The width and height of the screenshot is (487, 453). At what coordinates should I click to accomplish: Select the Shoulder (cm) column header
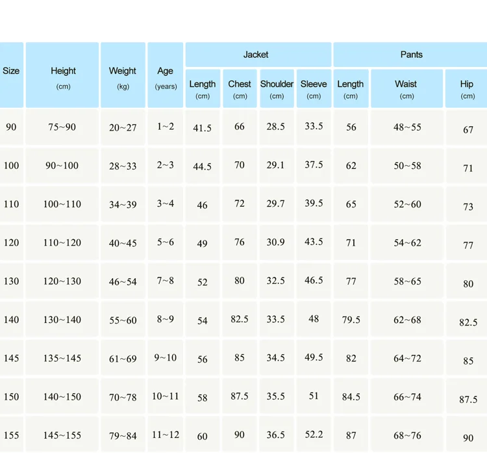[277, 89]
